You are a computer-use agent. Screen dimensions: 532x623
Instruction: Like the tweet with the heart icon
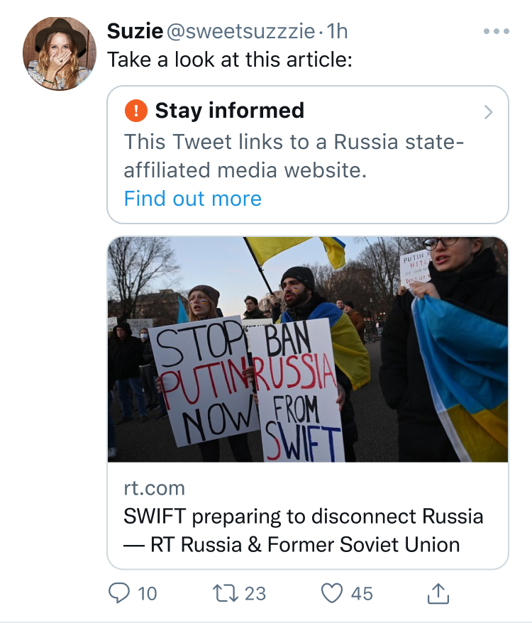pyautogui.click(x=332, y=593)
